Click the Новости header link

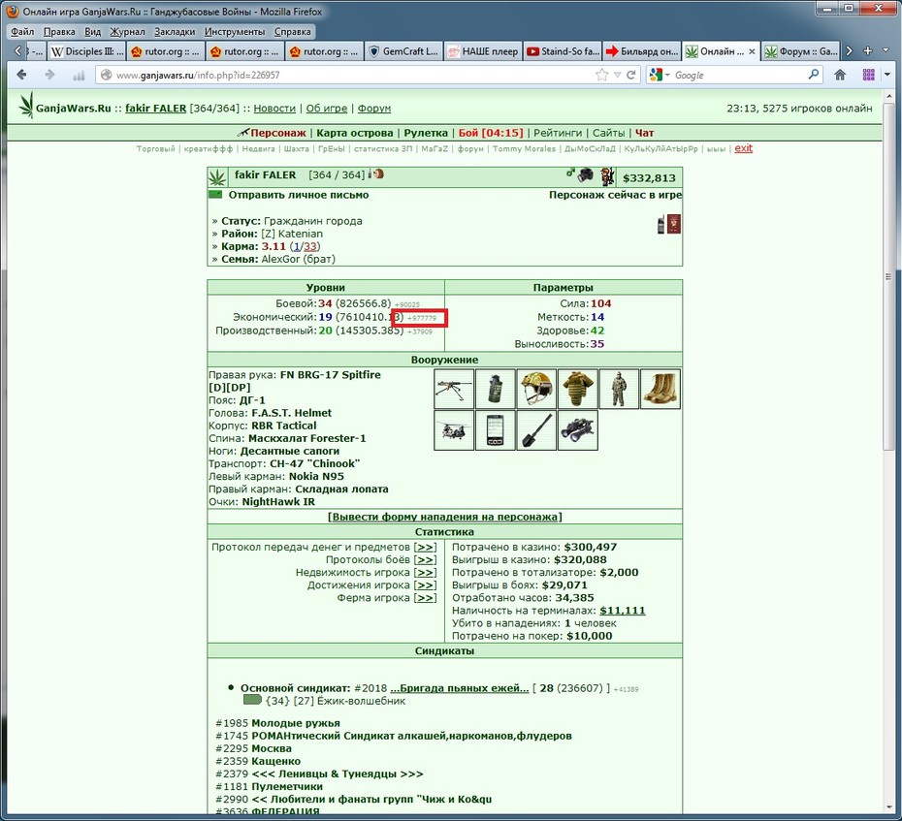coord(274,109)
